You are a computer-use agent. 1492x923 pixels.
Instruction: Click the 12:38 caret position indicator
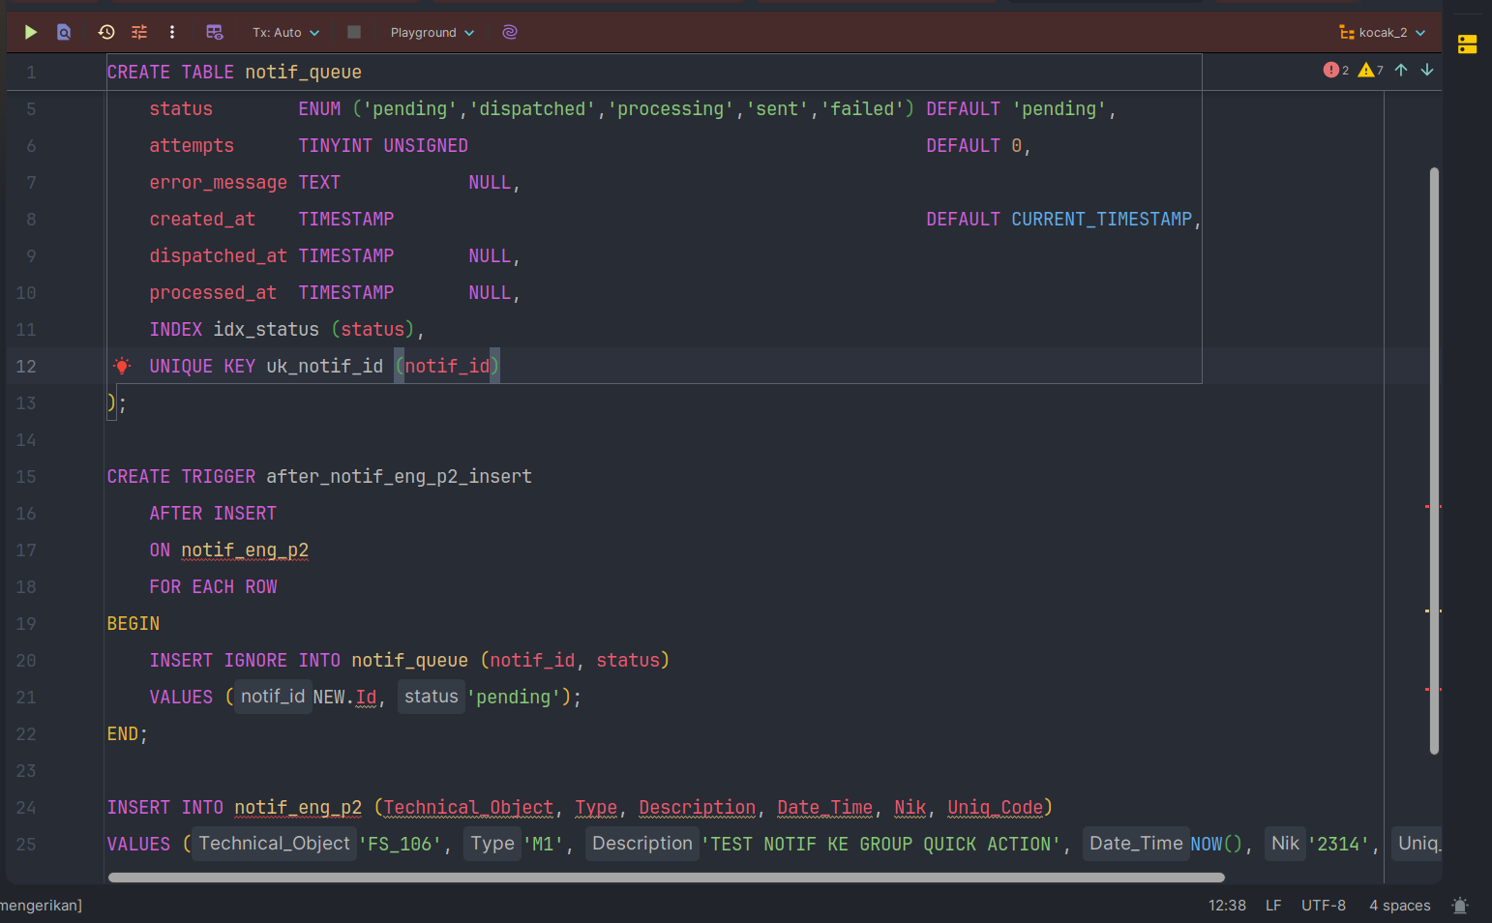pyautogui.click(x=1227, y=906)
